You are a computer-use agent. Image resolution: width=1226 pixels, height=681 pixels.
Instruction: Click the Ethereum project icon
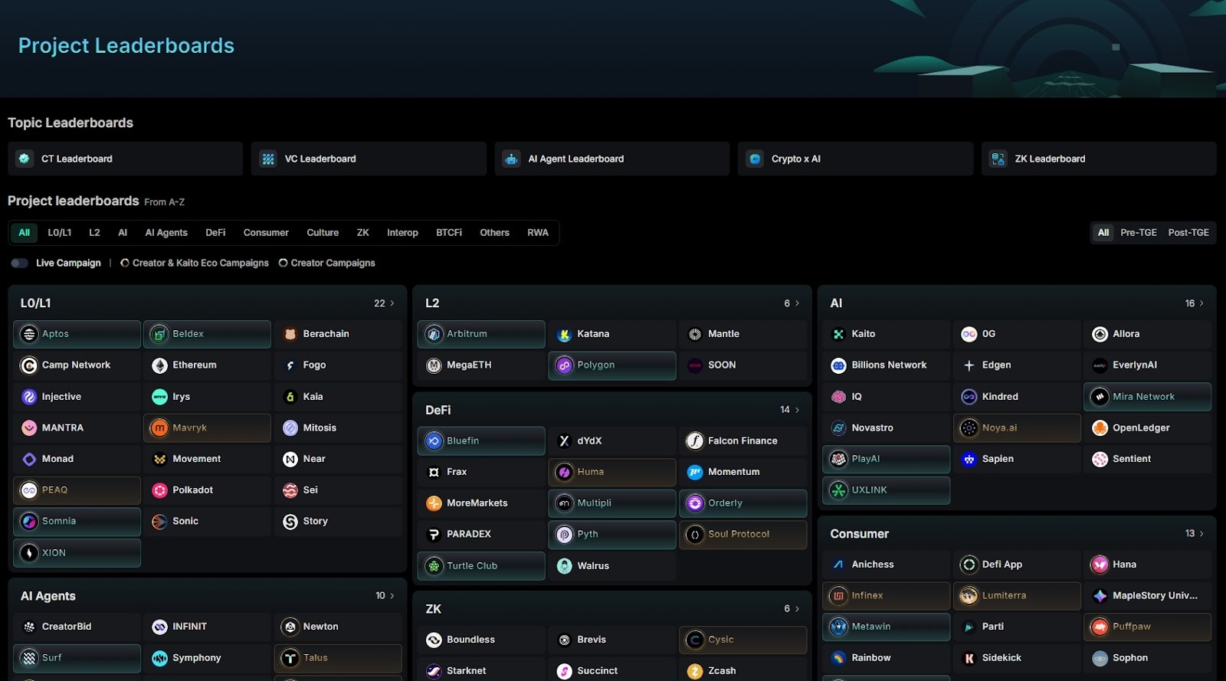click(159, 365)
